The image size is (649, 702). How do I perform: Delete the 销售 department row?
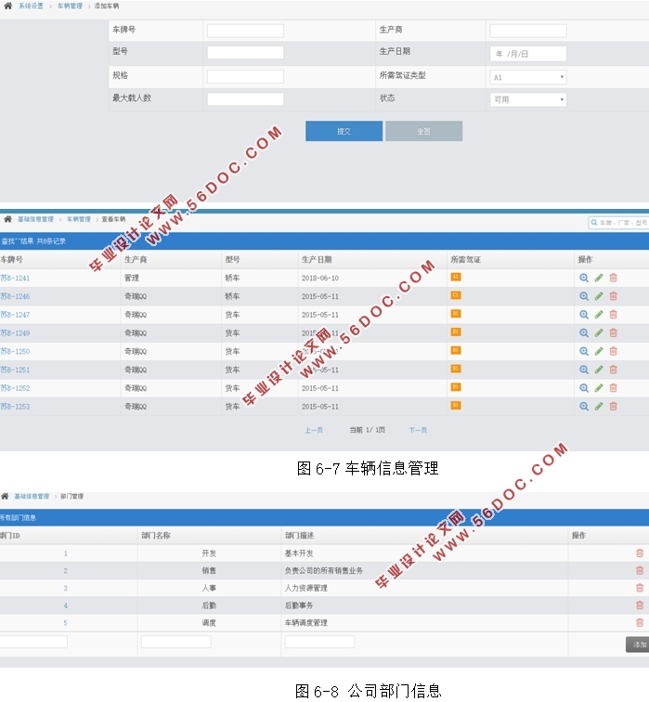[640, 571]
